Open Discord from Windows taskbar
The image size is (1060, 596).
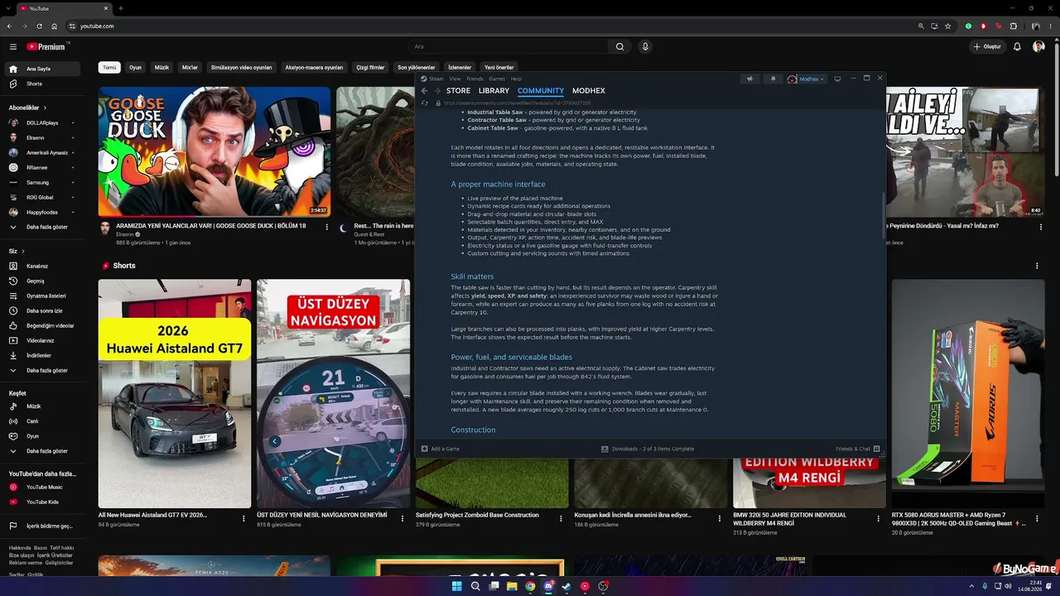[548, 586]
